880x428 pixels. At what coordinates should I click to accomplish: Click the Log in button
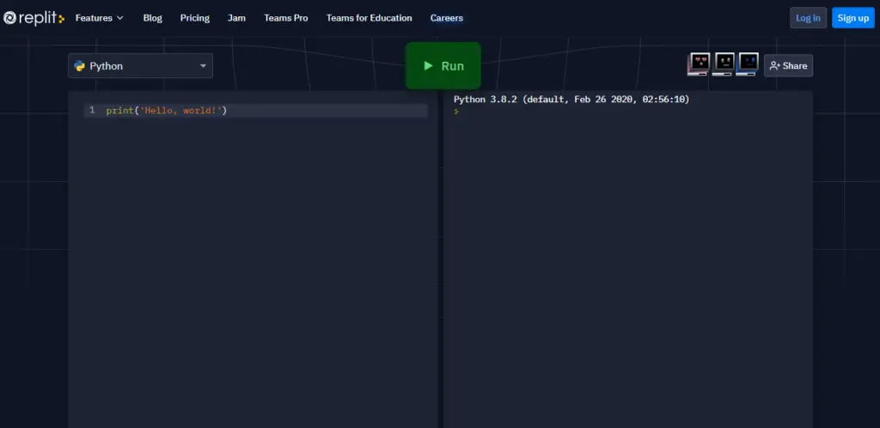(x=808, y=18)
